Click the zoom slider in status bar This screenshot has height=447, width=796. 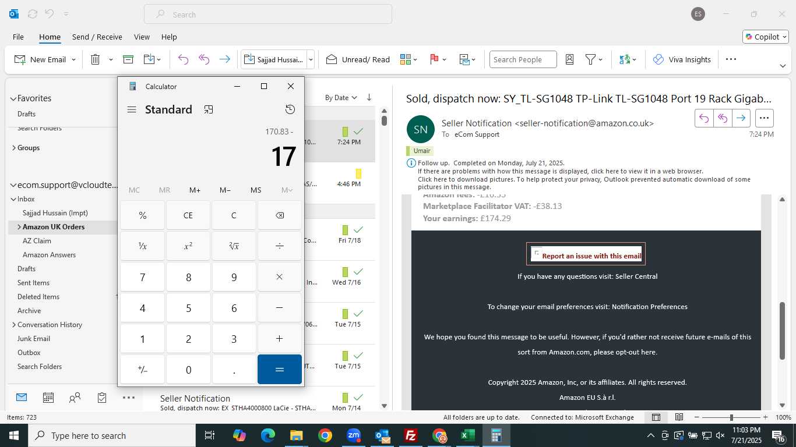(x=731, y=417)
